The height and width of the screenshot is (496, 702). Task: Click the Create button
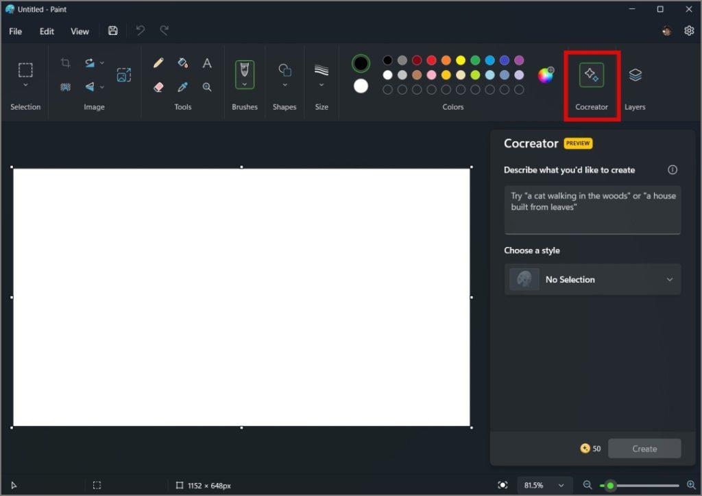point(644,449)
